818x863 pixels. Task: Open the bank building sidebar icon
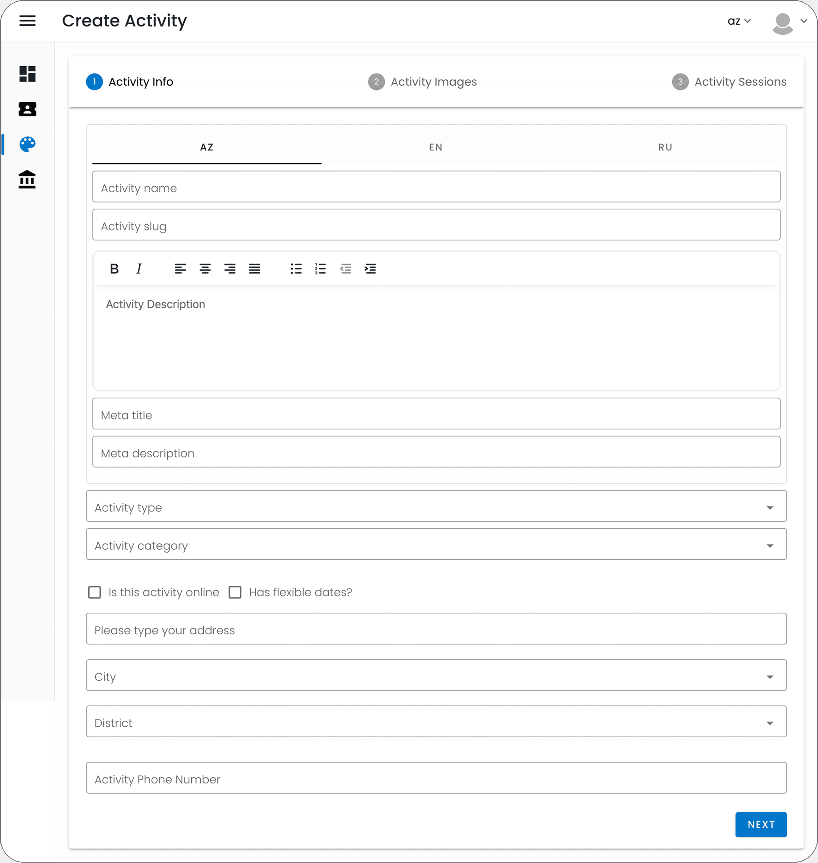[x=27, y=179]
